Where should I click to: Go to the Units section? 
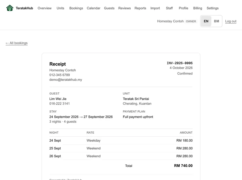(x=60, y=8)
